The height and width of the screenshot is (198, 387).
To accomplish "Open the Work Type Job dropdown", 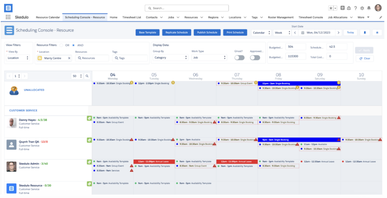I will [x=209, y=57].
